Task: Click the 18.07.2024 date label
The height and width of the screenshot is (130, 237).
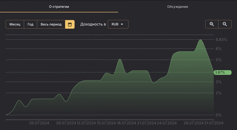Action: tap(126, 123)
